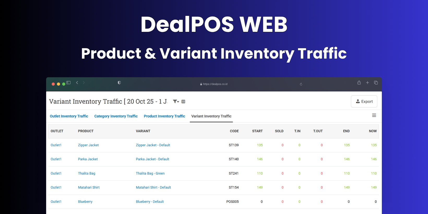Click the NOW column header
Image resolution: width=428 pixels, height=214 pixels.
click(373, 131)
